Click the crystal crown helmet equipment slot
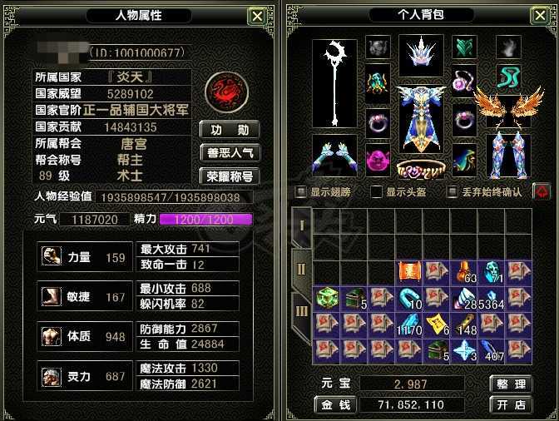 (x=421, y=56)
